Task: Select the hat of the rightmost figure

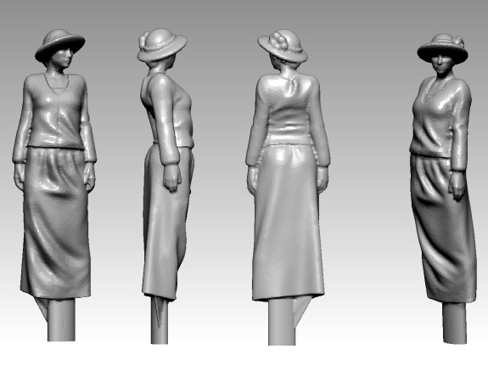Action: coord(442,49)
